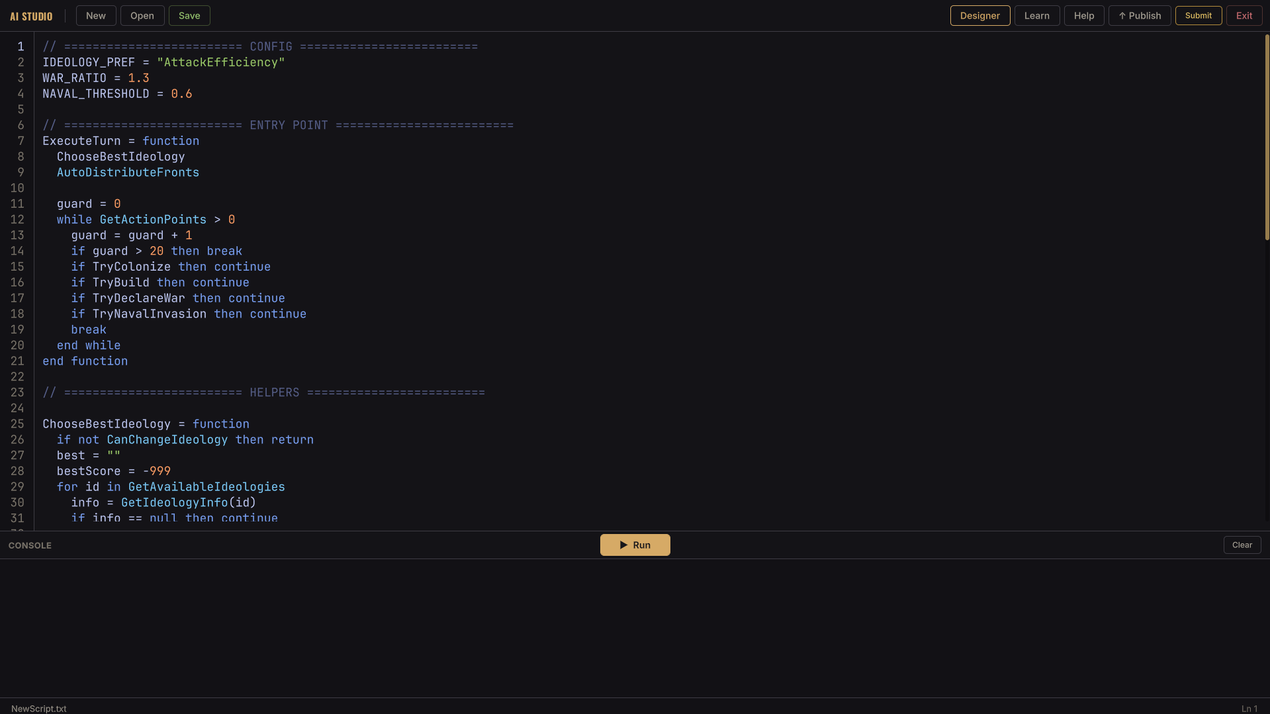Click the CONFIG comment header line
The height and width of the screenshot is (714, 1270).
click(x=260, y=46)
